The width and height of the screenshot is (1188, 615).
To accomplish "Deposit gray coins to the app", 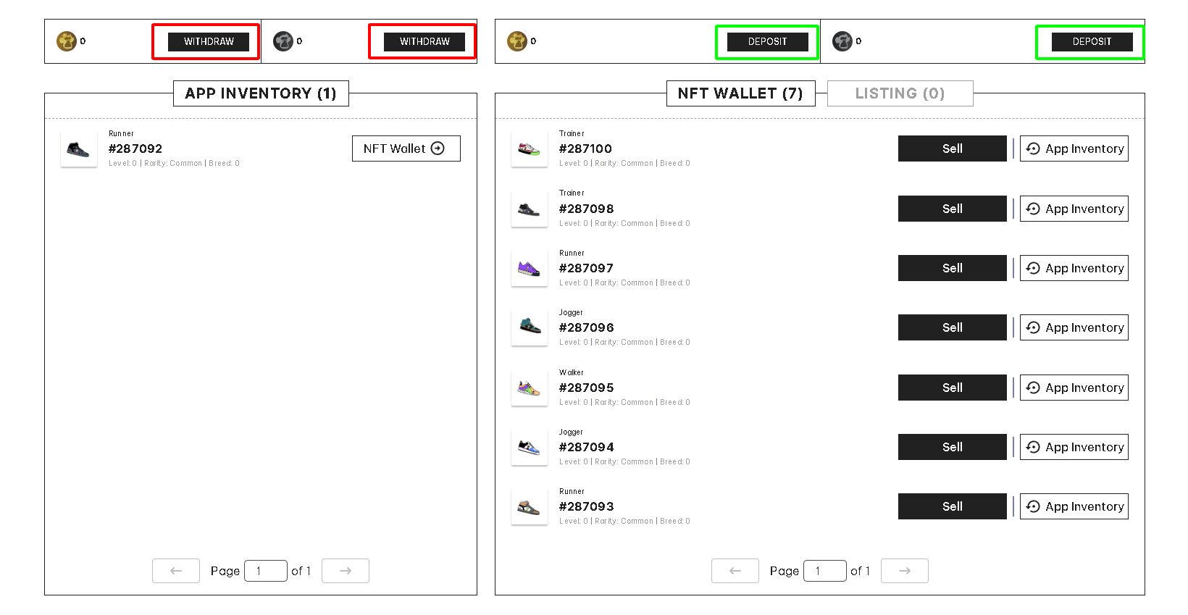I will 1092,42.
